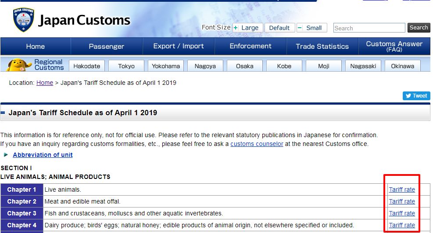The image size is (433, 233).
Task: Decrease font size with Small button
Action: click(311, 28)
